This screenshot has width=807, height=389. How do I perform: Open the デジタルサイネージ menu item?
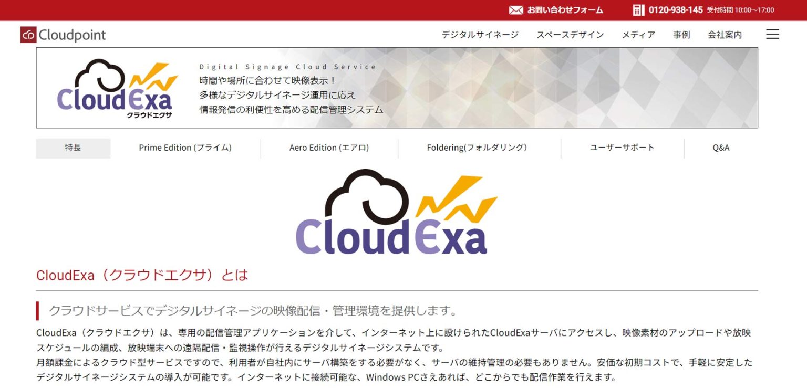[x=479, y=34]
